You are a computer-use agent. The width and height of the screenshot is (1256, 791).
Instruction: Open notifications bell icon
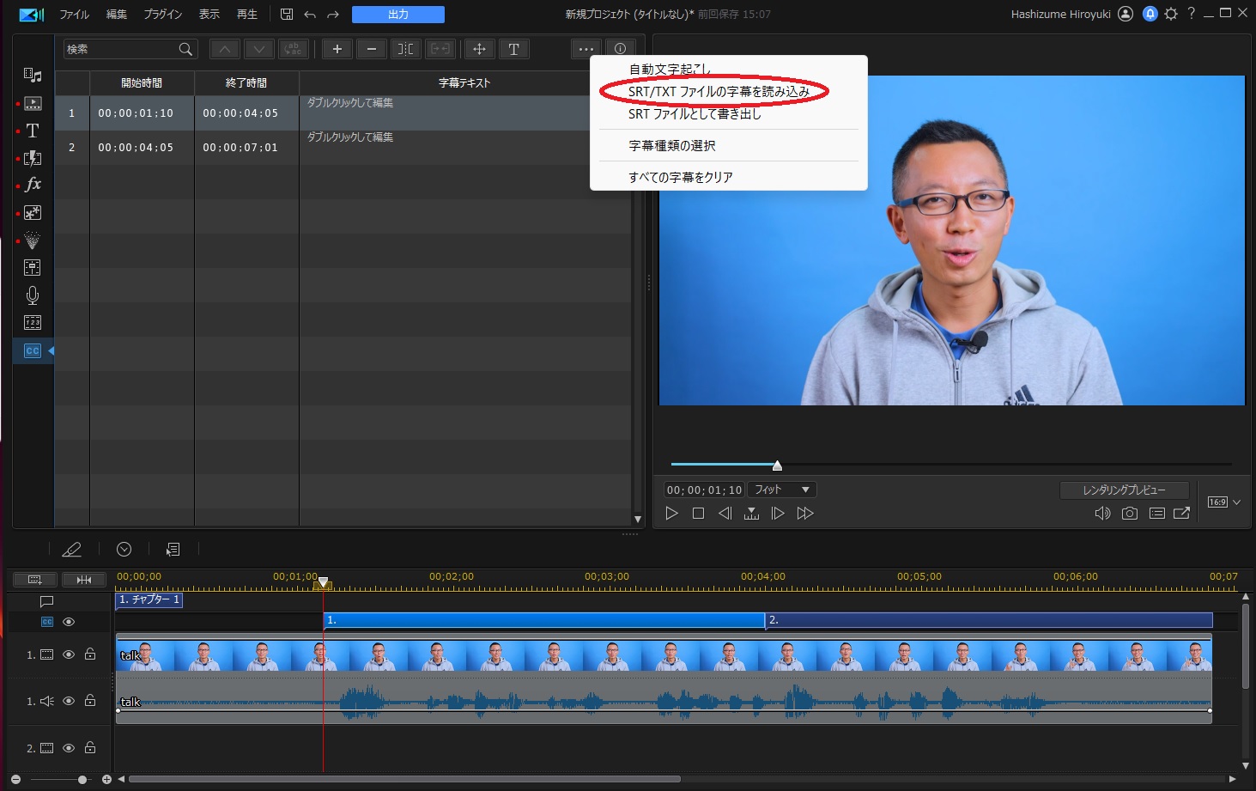pos(1150,14)
